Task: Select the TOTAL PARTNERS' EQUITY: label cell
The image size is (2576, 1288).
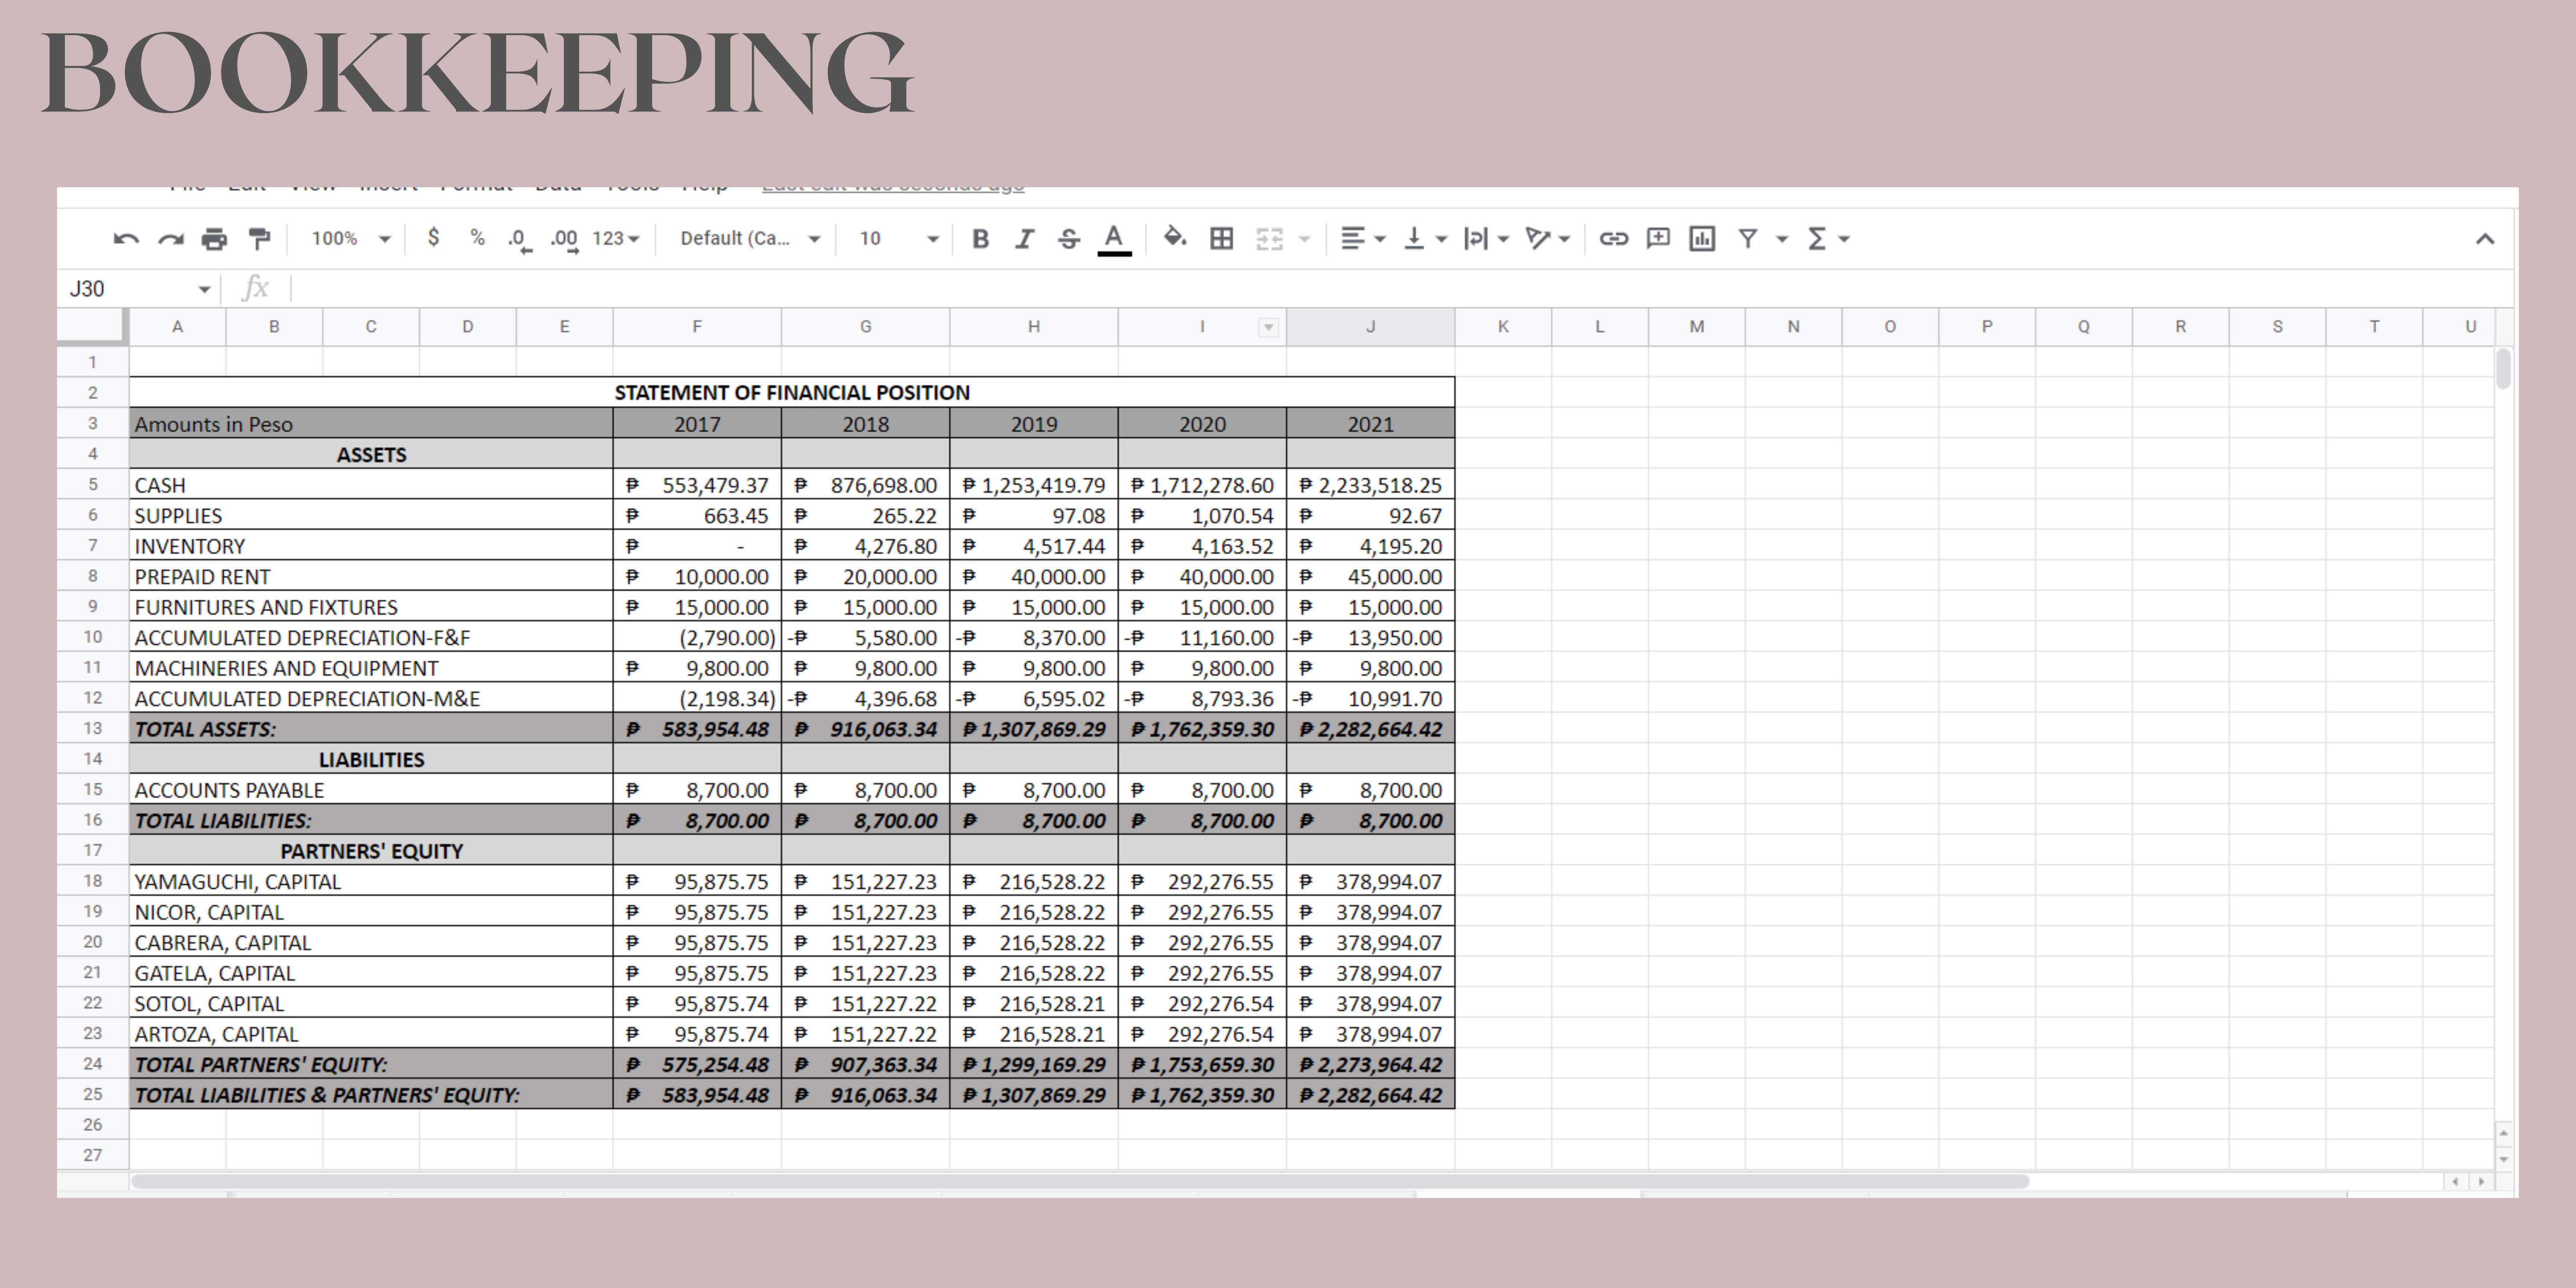Action: click(x=371, y=1064)
